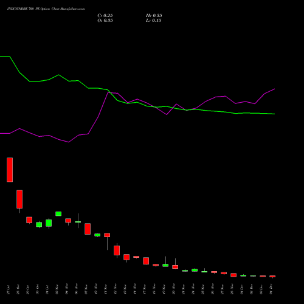304x304 pixels.
Task: Click the INDUSINDBK 700 PE Options chart title
Action: tap(46, 9)
